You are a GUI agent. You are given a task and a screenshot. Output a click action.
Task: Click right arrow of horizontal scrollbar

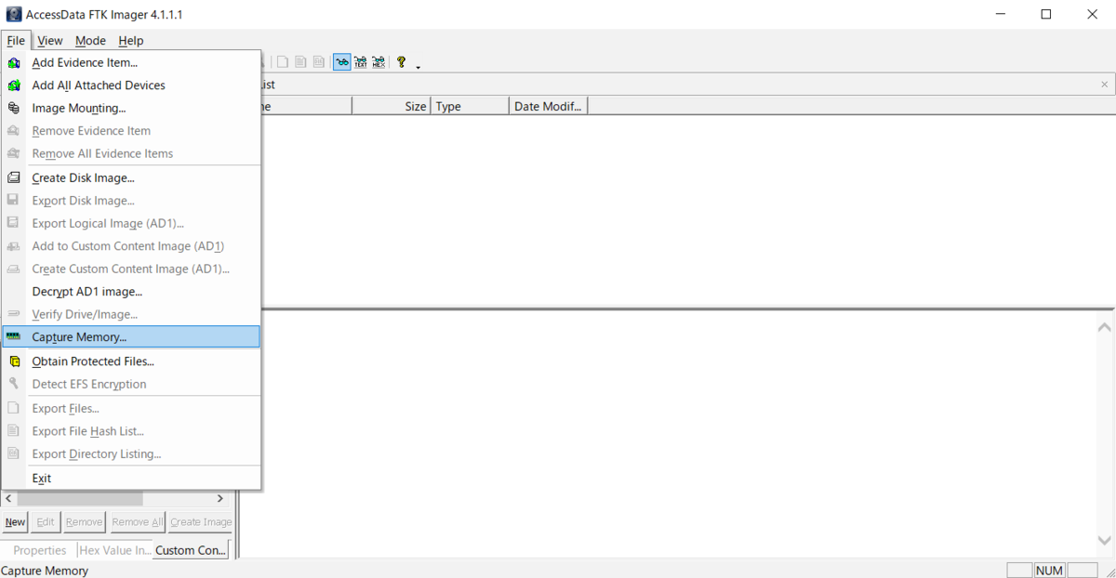(220, 499)
